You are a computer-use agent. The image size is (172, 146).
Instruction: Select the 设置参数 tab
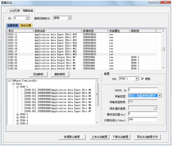click(x=13, y=26)
